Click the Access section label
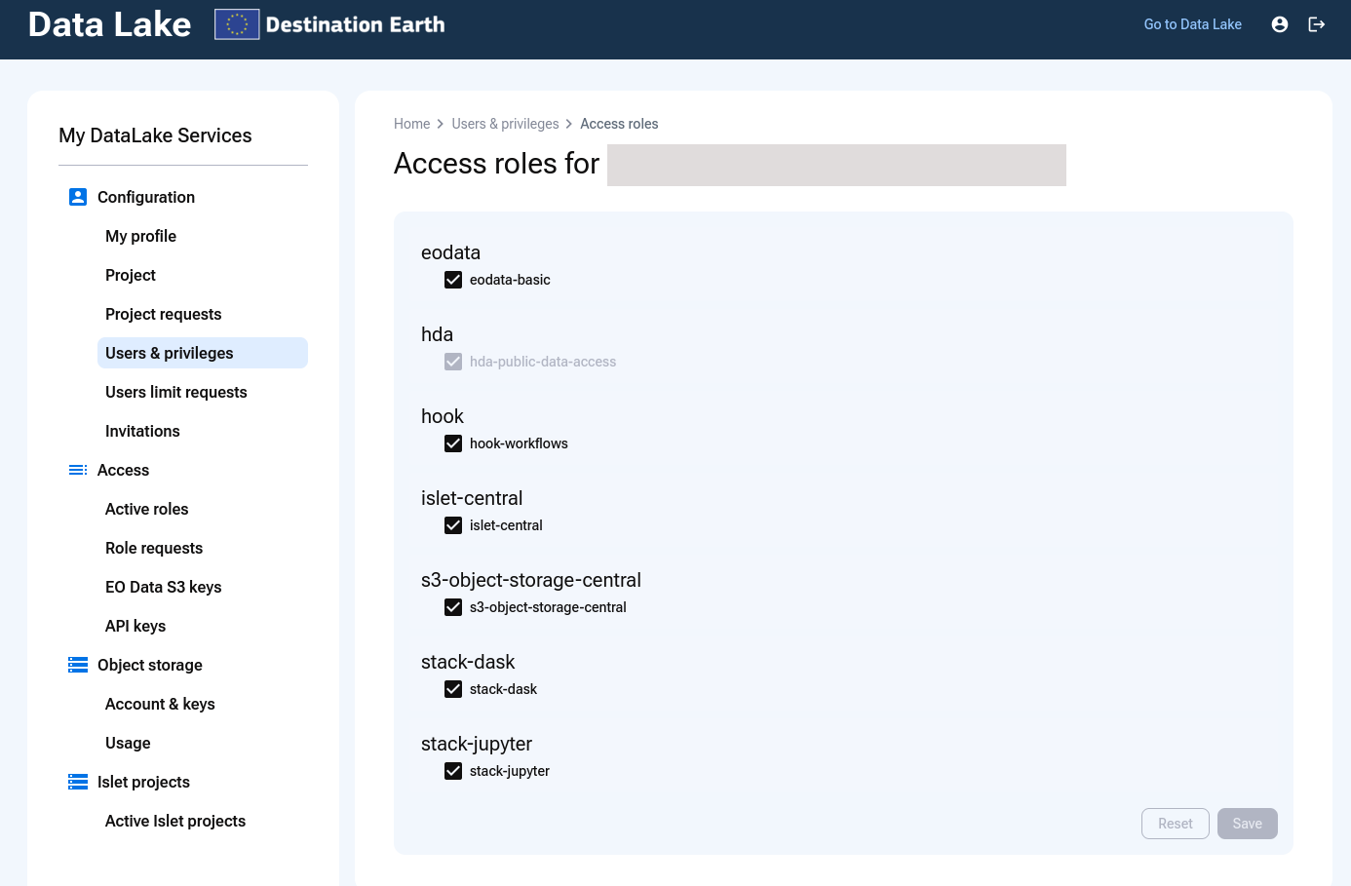The image size is (1351, 886). [123, 470]
